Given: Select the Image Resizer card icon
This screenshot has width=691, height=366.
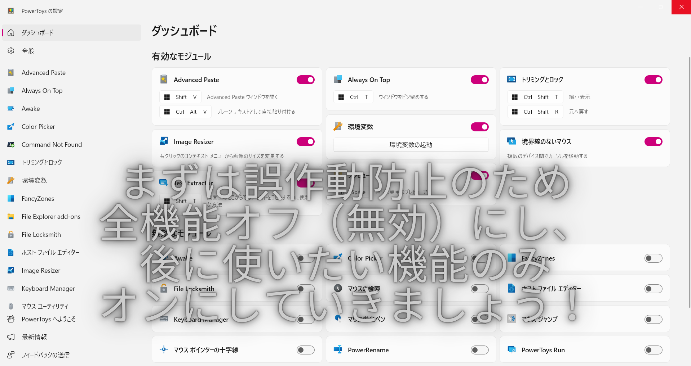Looking at the screenshot, I should (x=164, y=141).
